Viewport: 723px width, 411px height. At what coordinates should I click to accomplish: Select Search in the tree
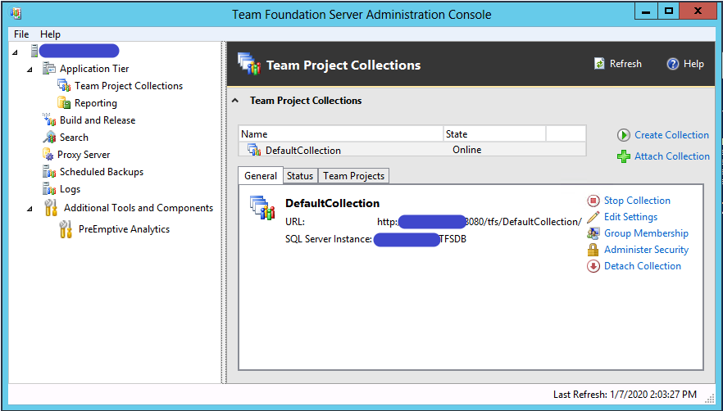coord(74,138)
